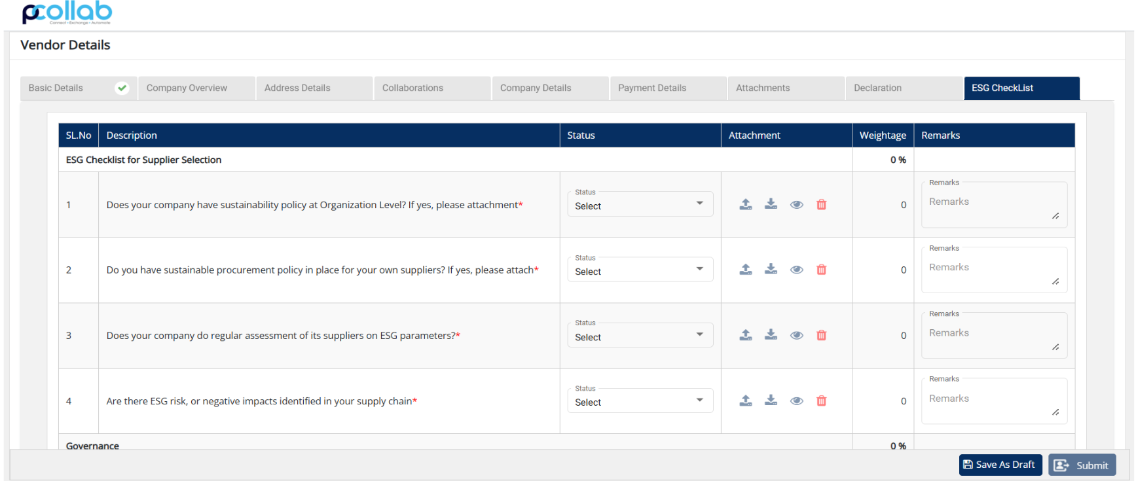1136x481 pixels.
Task: Download attachment for ESG risk supply chain row 4
Action: click(x=771, y=401)
